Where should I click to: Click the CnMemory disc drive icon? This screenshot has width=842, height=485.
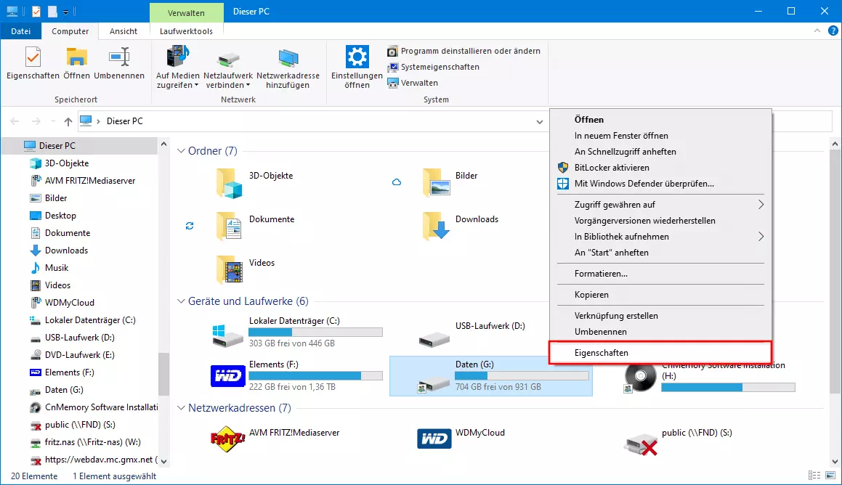pyautogui.click(x=641, y=377)
